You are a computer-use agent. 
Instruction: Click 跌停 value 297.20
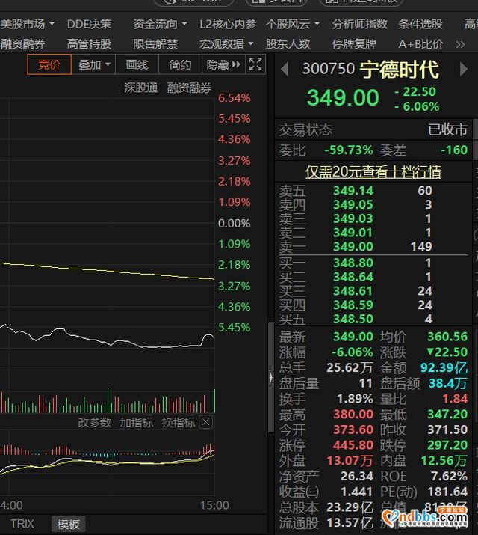tap(447, 445)
